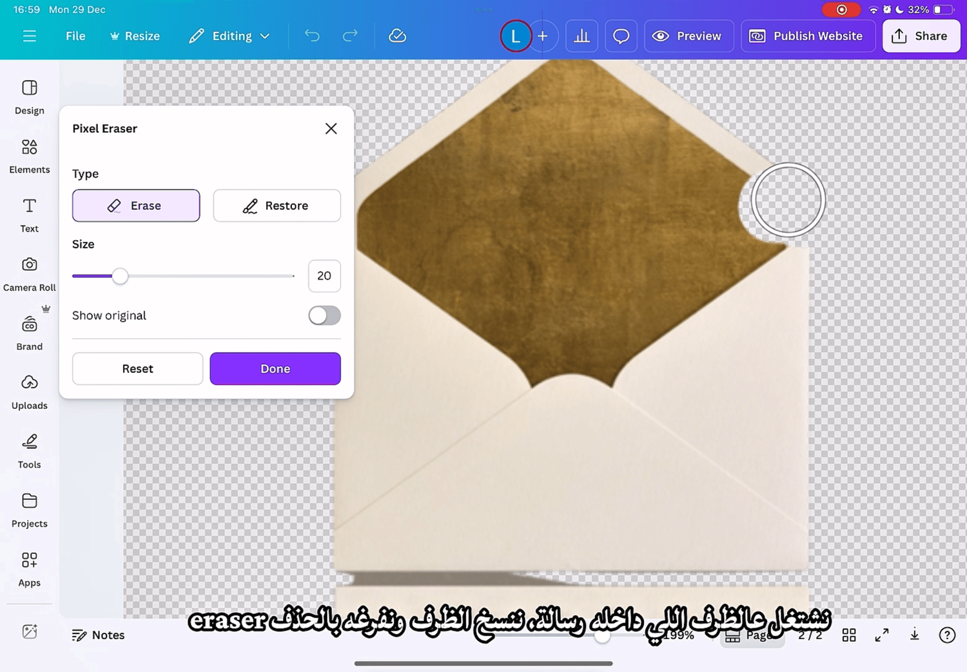Open the Notes panel
Screen dimensions: 967x672
pyautogui.click(x=99, y=635)
